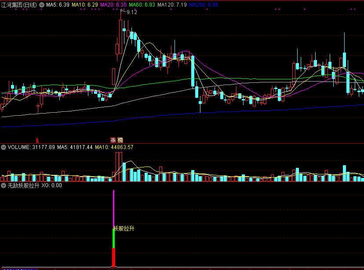Select the MA5: 6.39 label
Screen dimensions: 364x270
click(58, 5)
